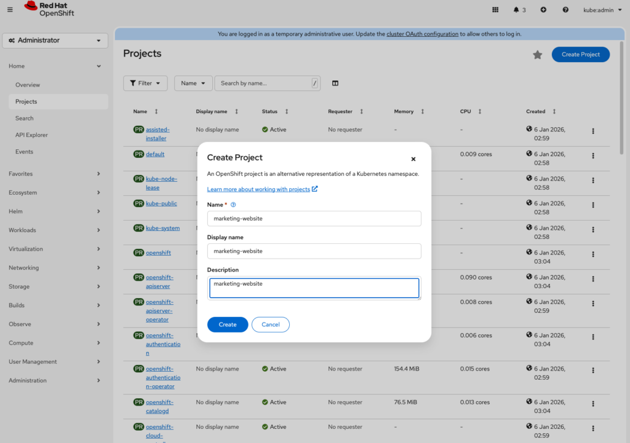The image size is (630, 443).
Task: Open the manage columns icon
Action: [x=335, y=84]
